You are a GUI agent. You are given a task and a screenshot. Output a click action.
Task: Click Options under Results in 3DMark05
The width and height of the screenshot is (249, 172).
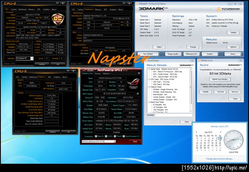coord(233,47)
